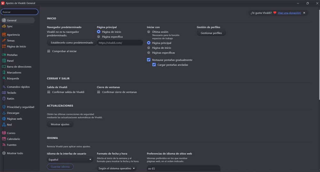Open the Correo mail icon section

[x=4, y=133]
